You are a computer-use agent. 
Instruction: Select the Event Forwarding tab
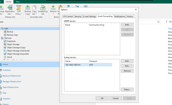(x=105, y=16)
